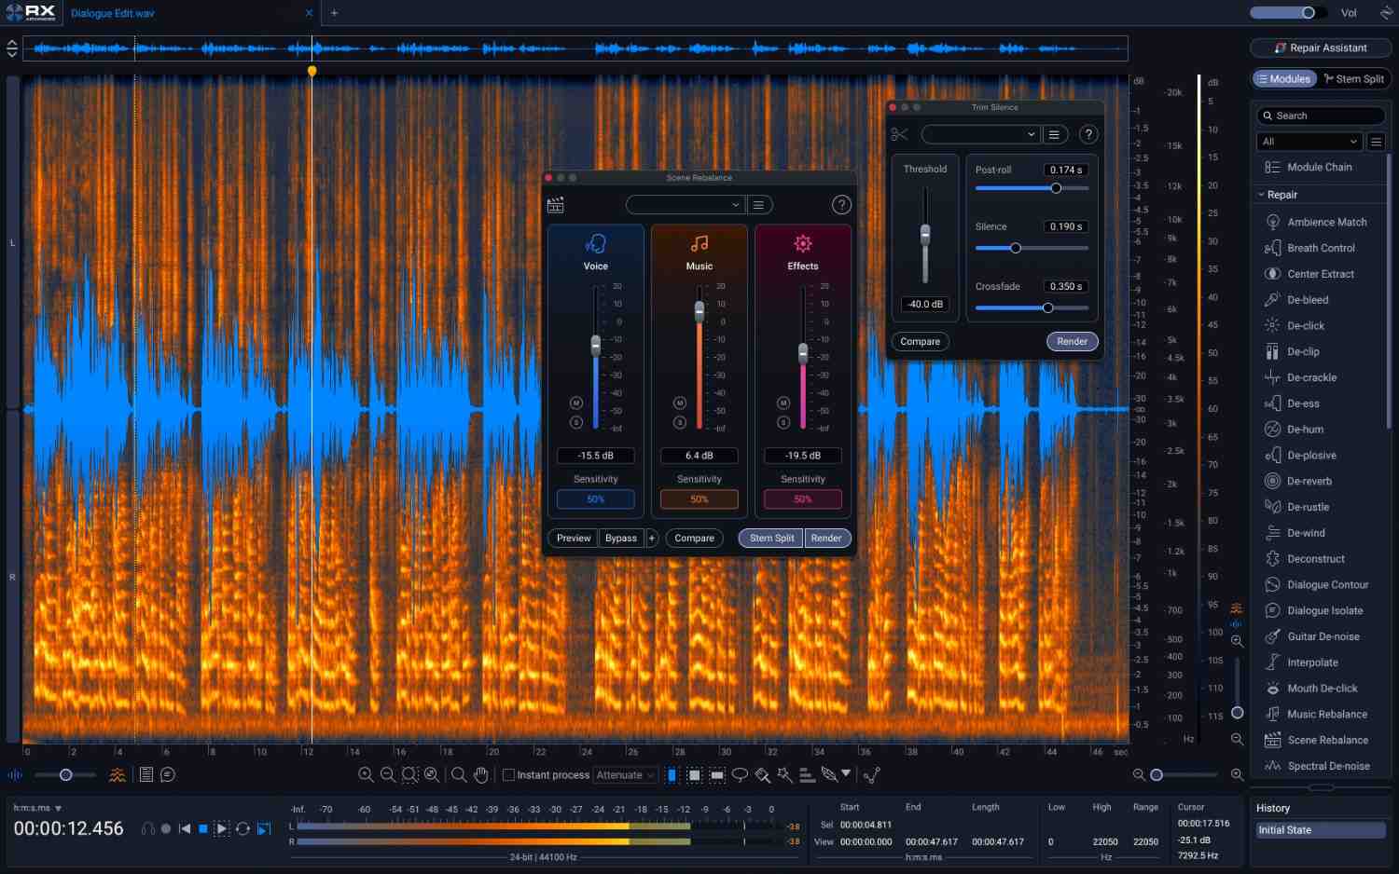Select the Lasso selection tool
The height and width of the screenshot is (874, 1399).
coord(740,774)
